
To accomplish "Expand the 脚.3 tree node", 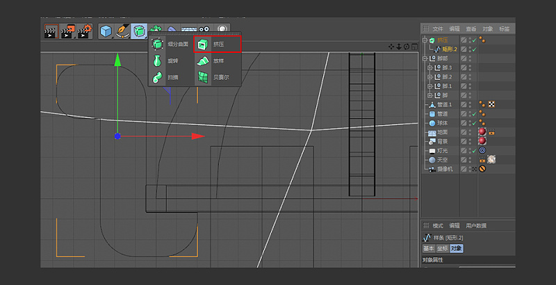I will [430, 68].
